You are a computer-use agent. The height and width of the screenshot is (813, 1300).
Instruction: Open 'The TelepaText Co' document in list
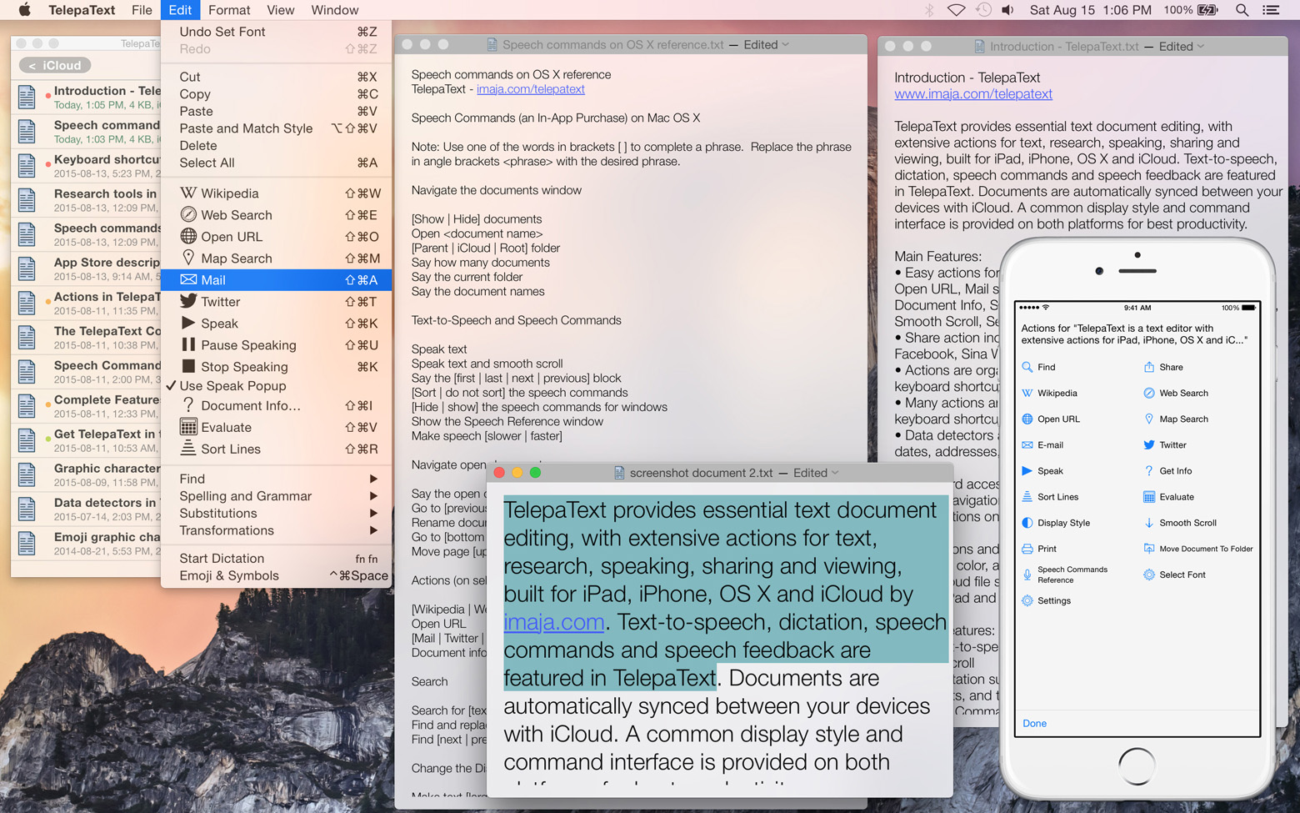pos(87,338)
